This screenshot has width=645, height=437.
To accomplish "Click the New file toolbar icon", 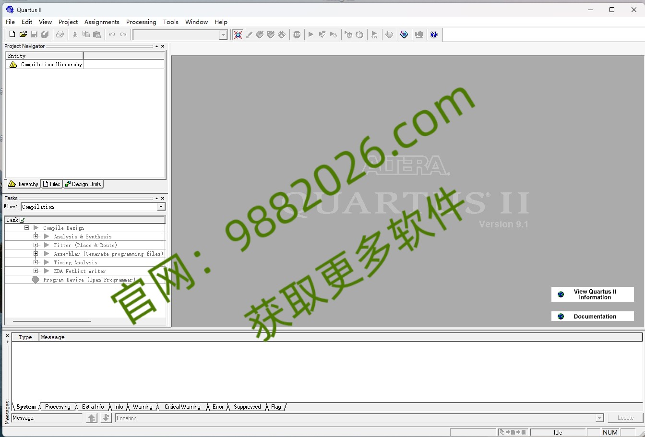I will click(12, 35).
